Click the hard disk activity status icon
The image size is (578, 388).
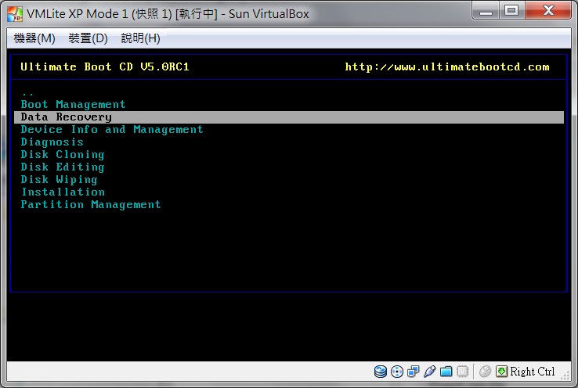point(381,372)
